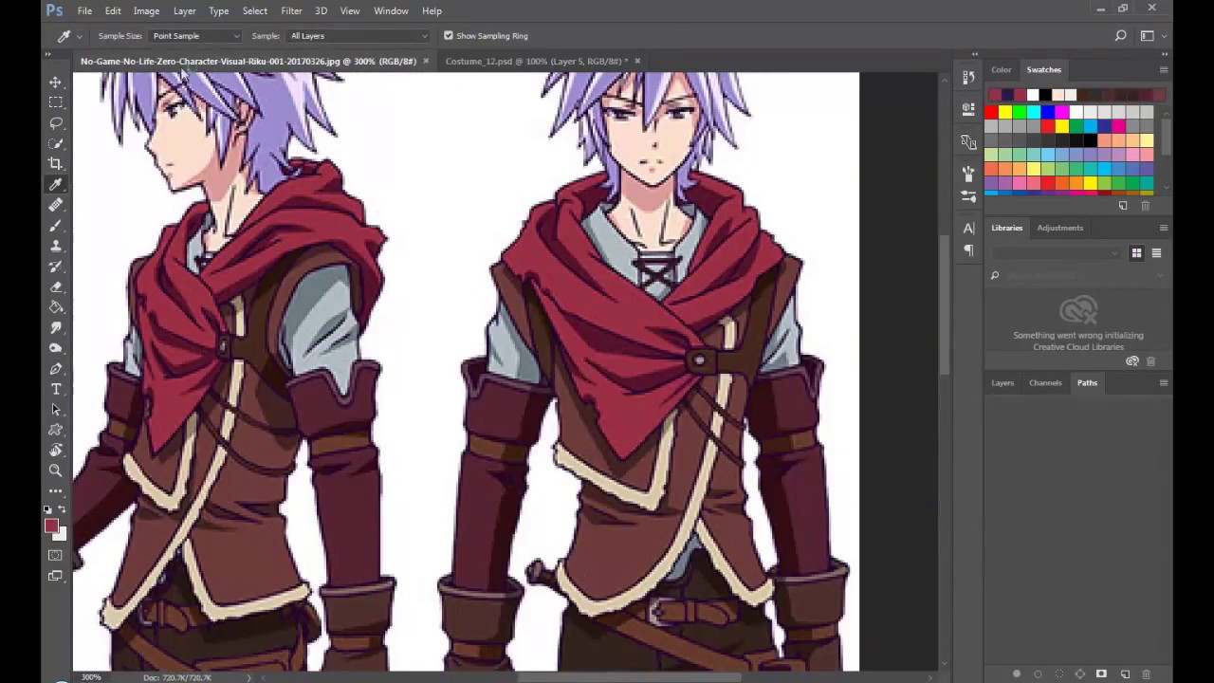Add mask in Paths panel
Viewport: 1214px width, 683px height.
(x=1101, y=674)
